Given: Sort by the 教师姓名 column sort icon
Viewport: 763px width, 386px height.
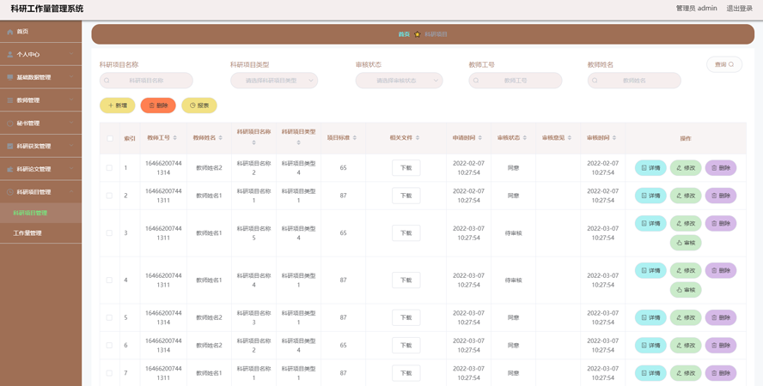Looking at the screenshot, I should (221, 138).
